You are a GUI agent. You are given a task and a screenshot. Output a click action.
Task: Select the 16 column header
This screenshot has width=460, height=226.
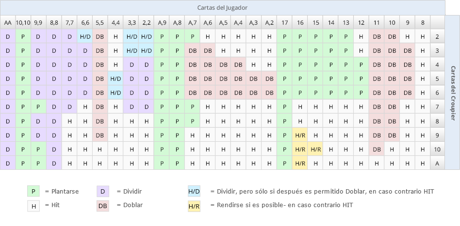[300, 22]
